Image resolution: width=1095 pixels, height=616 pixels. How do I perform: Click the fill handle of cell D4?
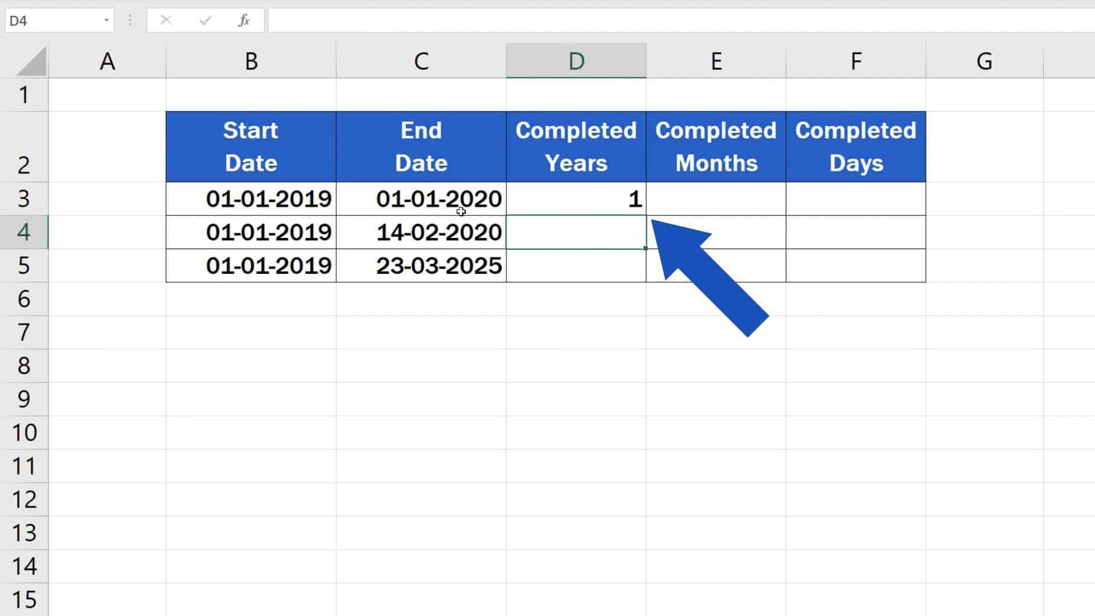[645, 248]
